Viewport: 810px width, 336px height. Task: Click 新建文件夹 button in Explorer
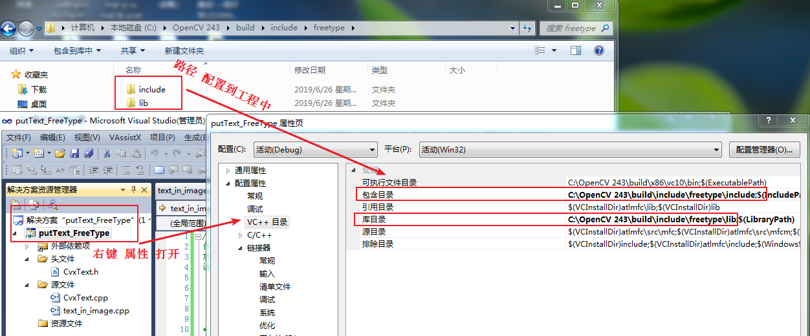click(x=184, y=50)
